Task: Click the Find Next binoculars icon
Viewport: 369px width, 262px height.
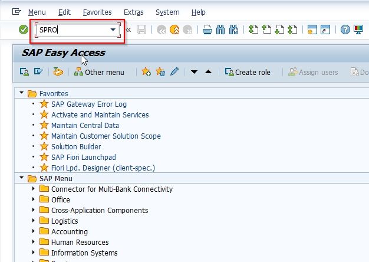Action: (233, 30)
